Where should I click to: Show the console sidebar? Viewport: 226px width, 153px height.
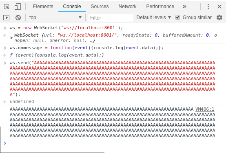(x=7, y=17)
